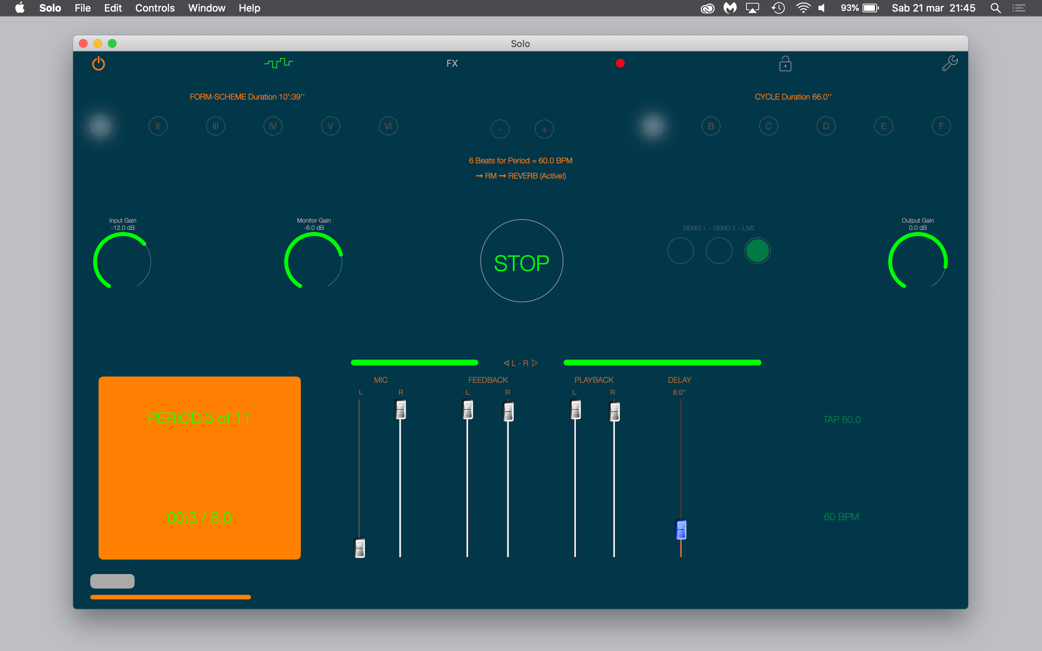Click the orange PERIOD 3 of 11 panel
1042x651 pixels.
199,468
